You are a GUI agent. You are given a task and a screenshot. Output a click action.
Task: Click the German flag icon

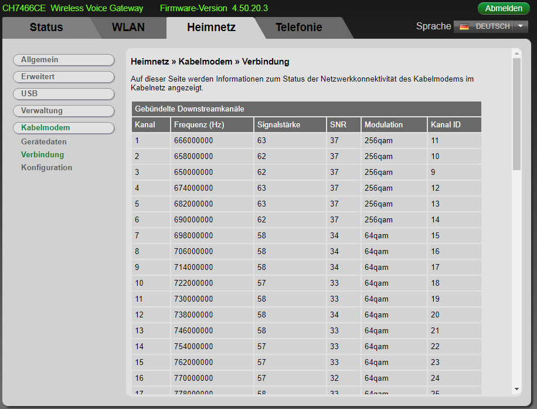pos(464,27)
